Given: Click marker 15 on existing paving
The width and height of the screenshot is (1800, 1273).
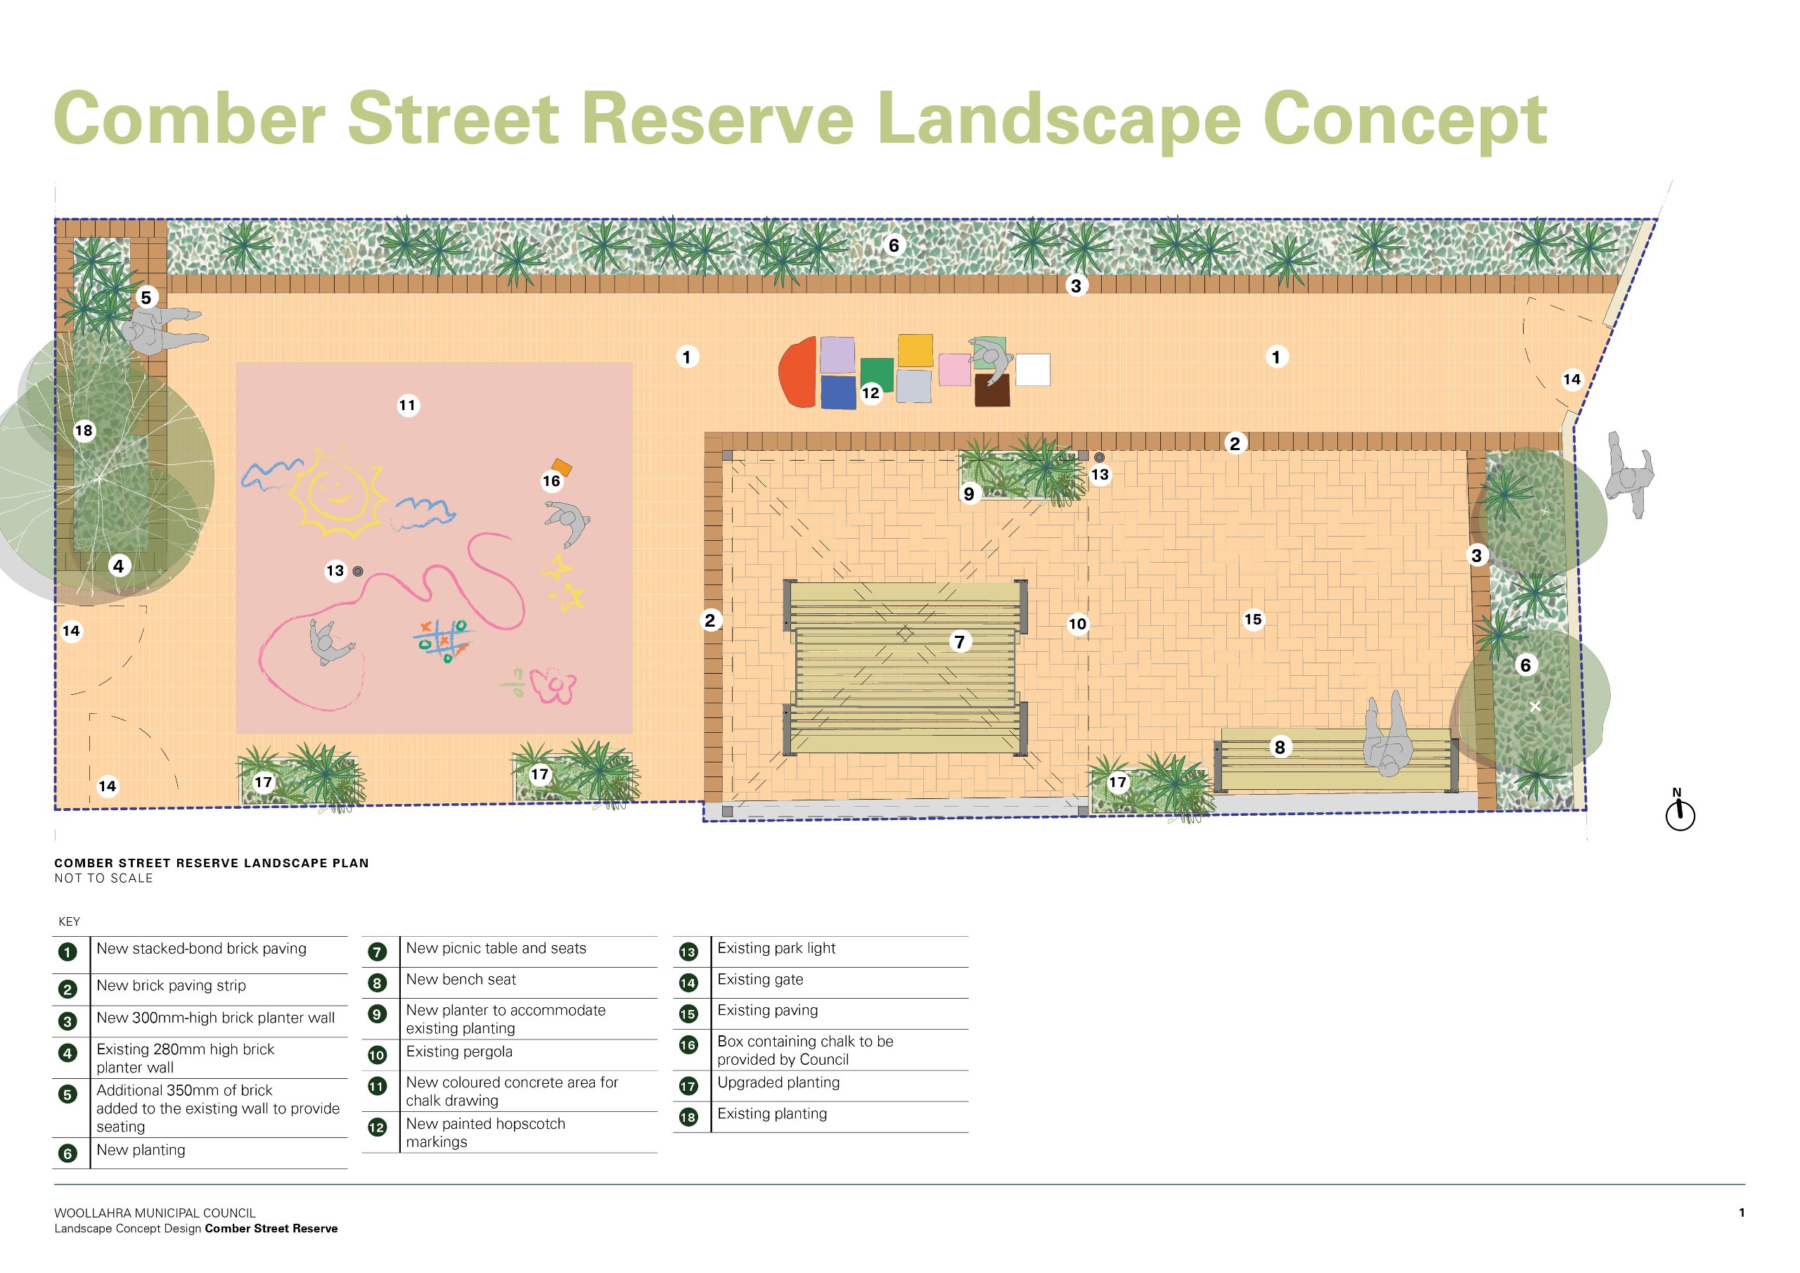Looking at the screenshot, I should (x=1253, y=620).
